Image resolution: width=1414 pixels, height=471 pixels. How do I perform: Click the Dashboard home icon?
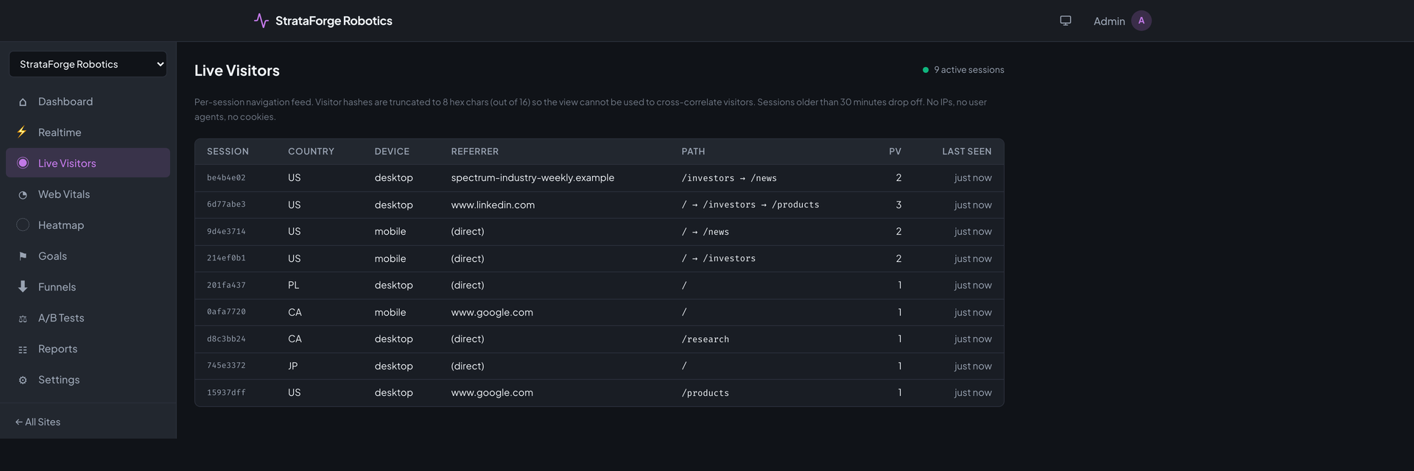(x=23, y=102)
